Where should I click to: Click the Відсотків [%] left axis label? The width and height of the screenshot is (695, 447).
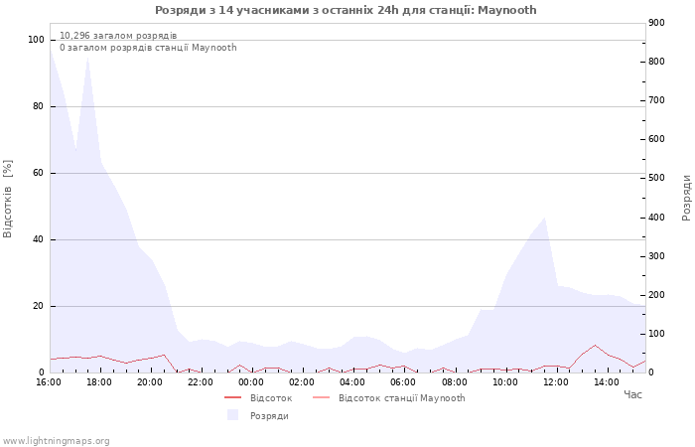pyautogui.click(x=8, y=199)
